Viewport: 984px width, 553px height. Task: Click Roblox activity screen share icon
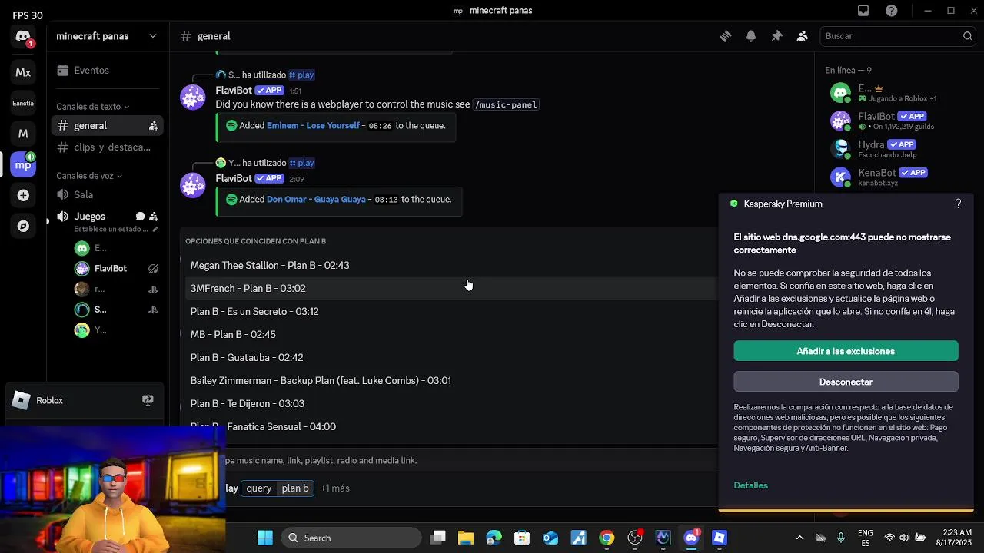click(148, 400)
